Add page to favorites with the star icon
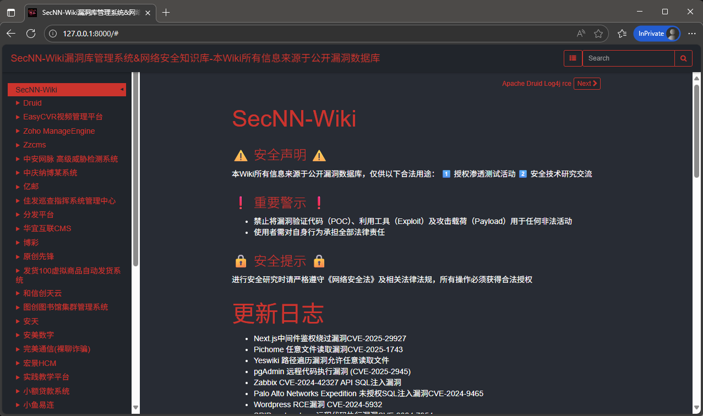Viewport: 703px width, 416px height. [x=598, y=34]
